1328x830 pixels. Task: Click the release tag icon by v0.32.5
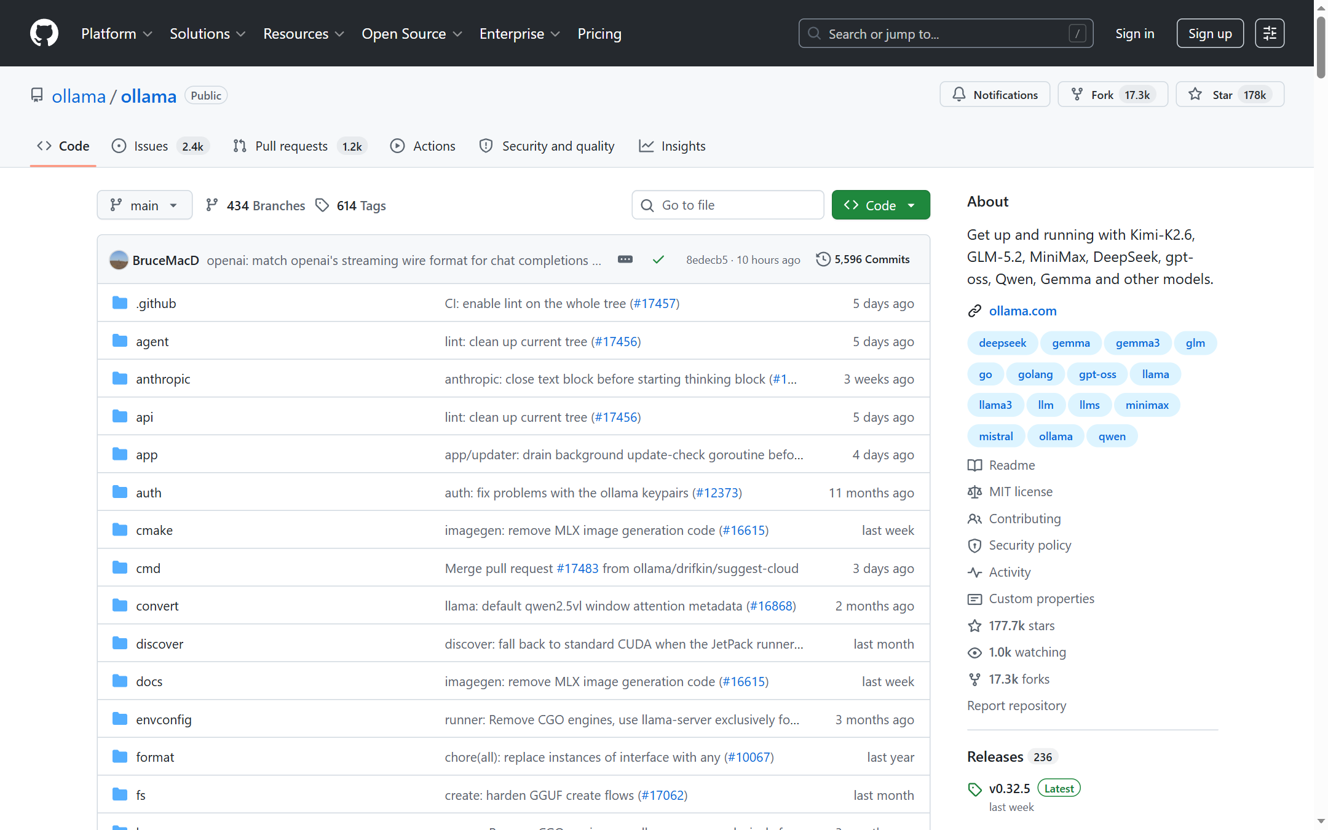click(974, 789)
